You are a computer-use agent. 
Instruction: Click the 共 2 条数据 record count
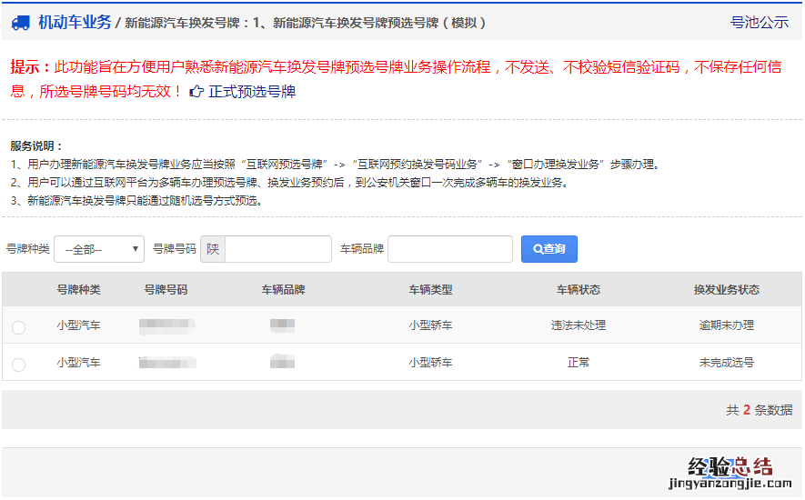pyautogui.click(x=759, y=410)
